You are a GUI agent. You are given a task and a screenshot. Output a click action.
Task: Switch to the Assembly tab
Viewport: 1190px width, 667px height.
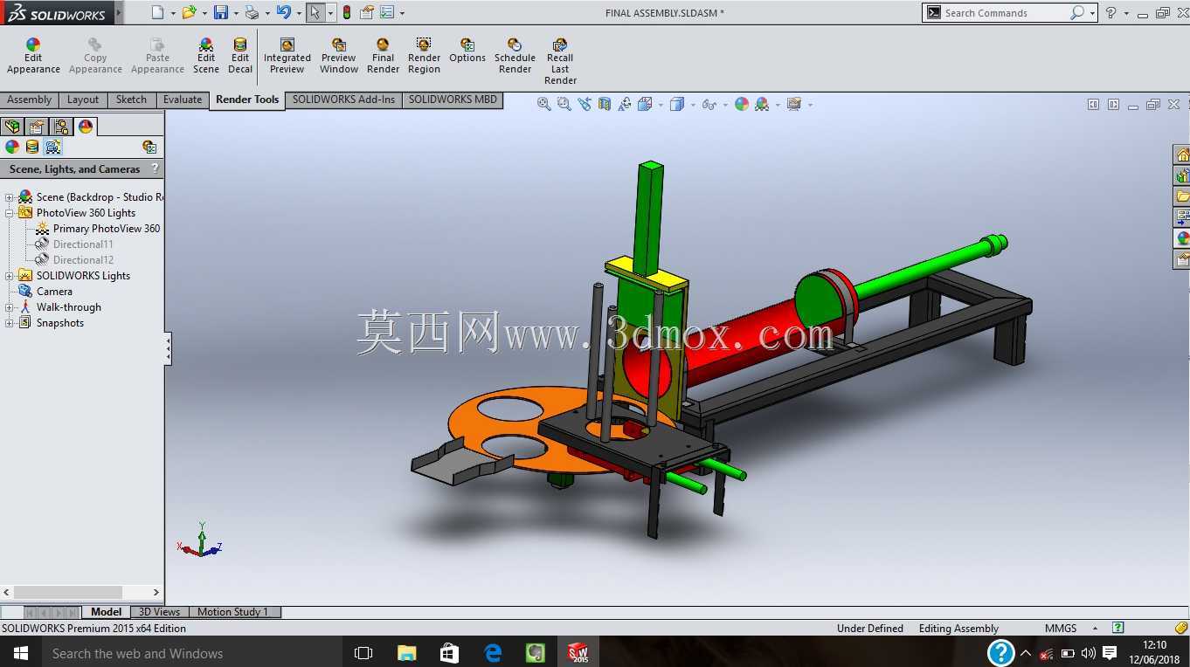pos(30,100)
